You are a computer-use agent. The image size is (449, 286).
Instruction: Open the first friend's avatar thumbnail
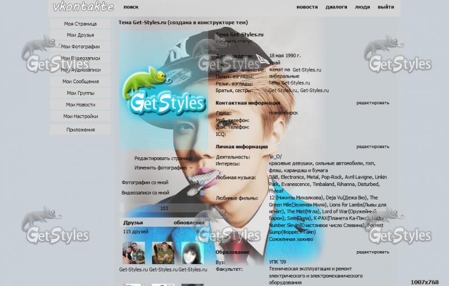coord(133,253)
